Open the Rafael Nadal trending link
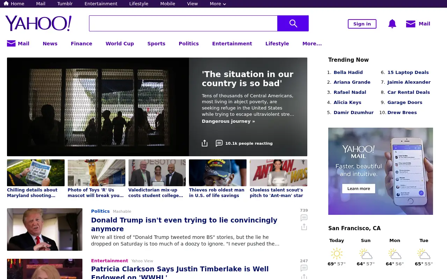 (350, 92)
